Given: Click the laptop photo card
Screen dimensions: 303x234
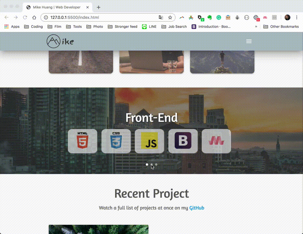Looking at the screenshot, I should 151,62.
